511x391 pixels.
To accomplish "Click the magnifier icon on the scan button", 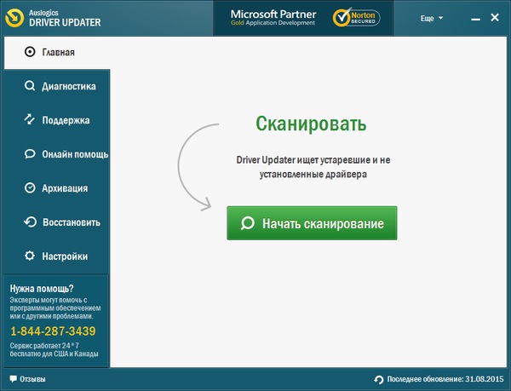I will click(248, 223).
